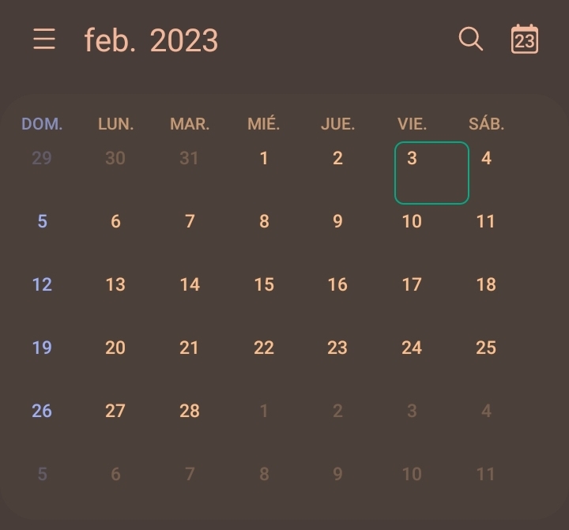Tap greyed-out March 11 date
The height and width of the screenshot is (530, 569).
(485, 474)
